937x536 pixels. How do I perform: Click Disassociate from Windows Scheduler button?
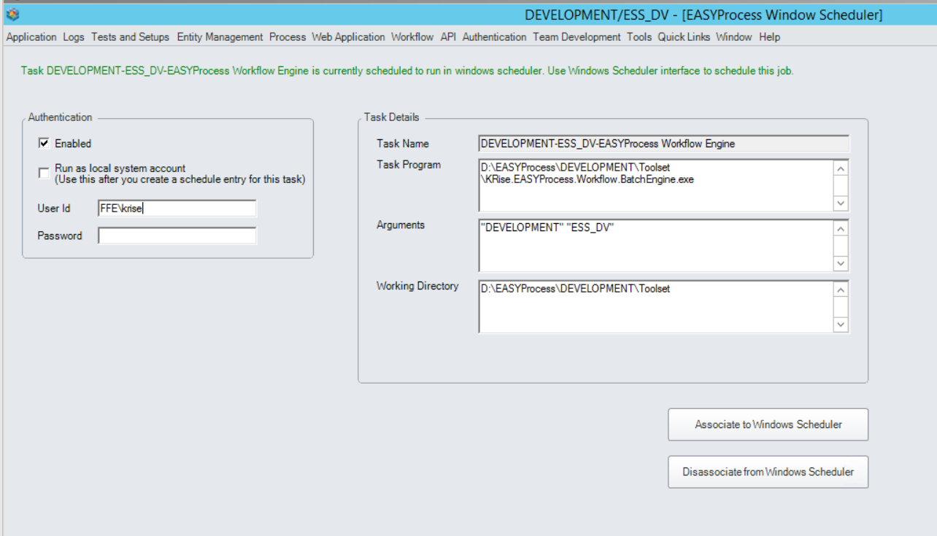pos(768,472)
